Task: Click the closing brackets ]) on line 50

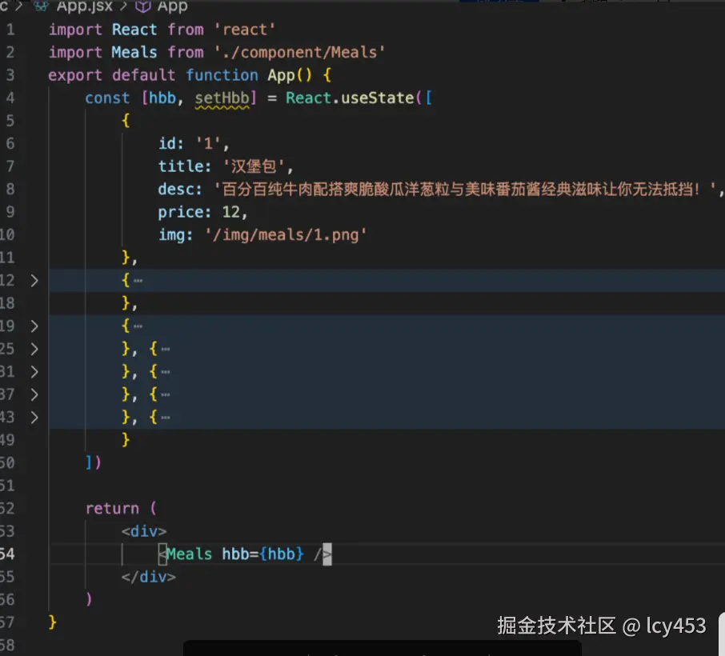Action: point(94,462)
